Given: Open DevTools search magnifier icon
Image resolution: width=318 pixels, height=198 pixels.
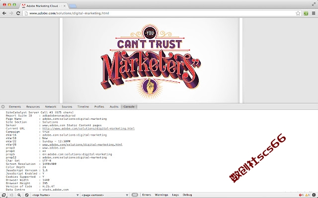Looking at the screenshot, I should click(19, 195).
